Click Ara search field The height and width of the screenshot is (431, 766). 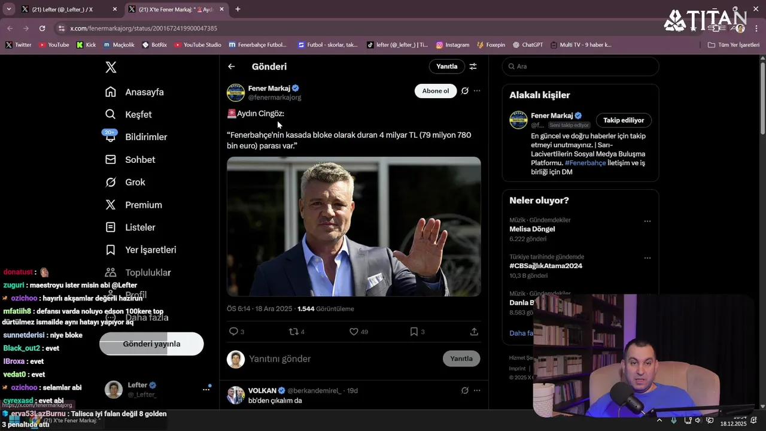point(580,66)
